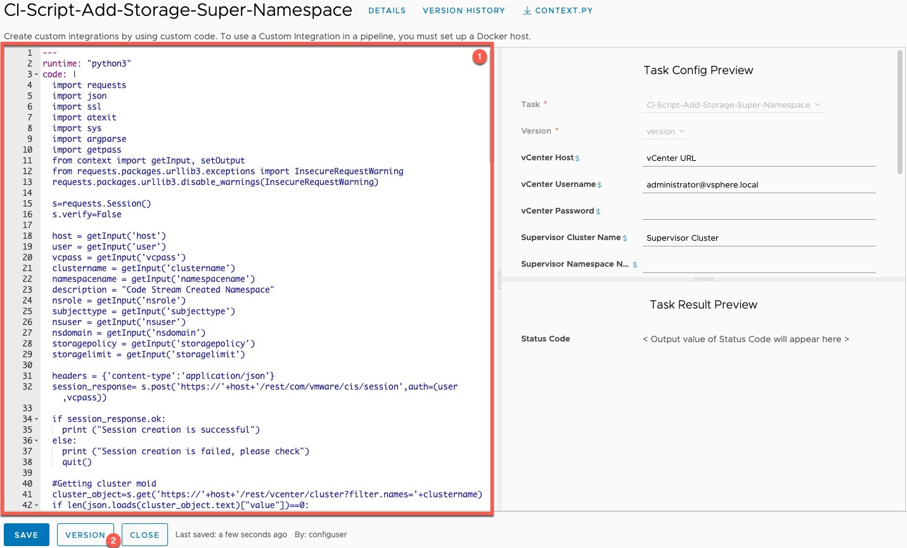Click the $ icon next to Supervisor Cluster Name
Screen dimensions: 907x548
pos(625,238)
